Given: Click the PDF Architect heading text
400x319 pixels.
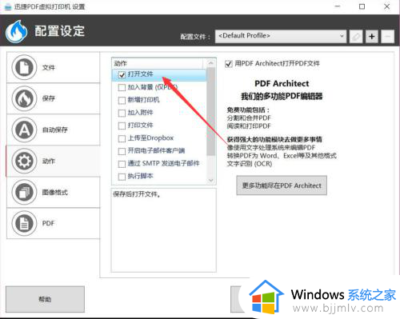Looking at the screenshot, I should 282,83.
